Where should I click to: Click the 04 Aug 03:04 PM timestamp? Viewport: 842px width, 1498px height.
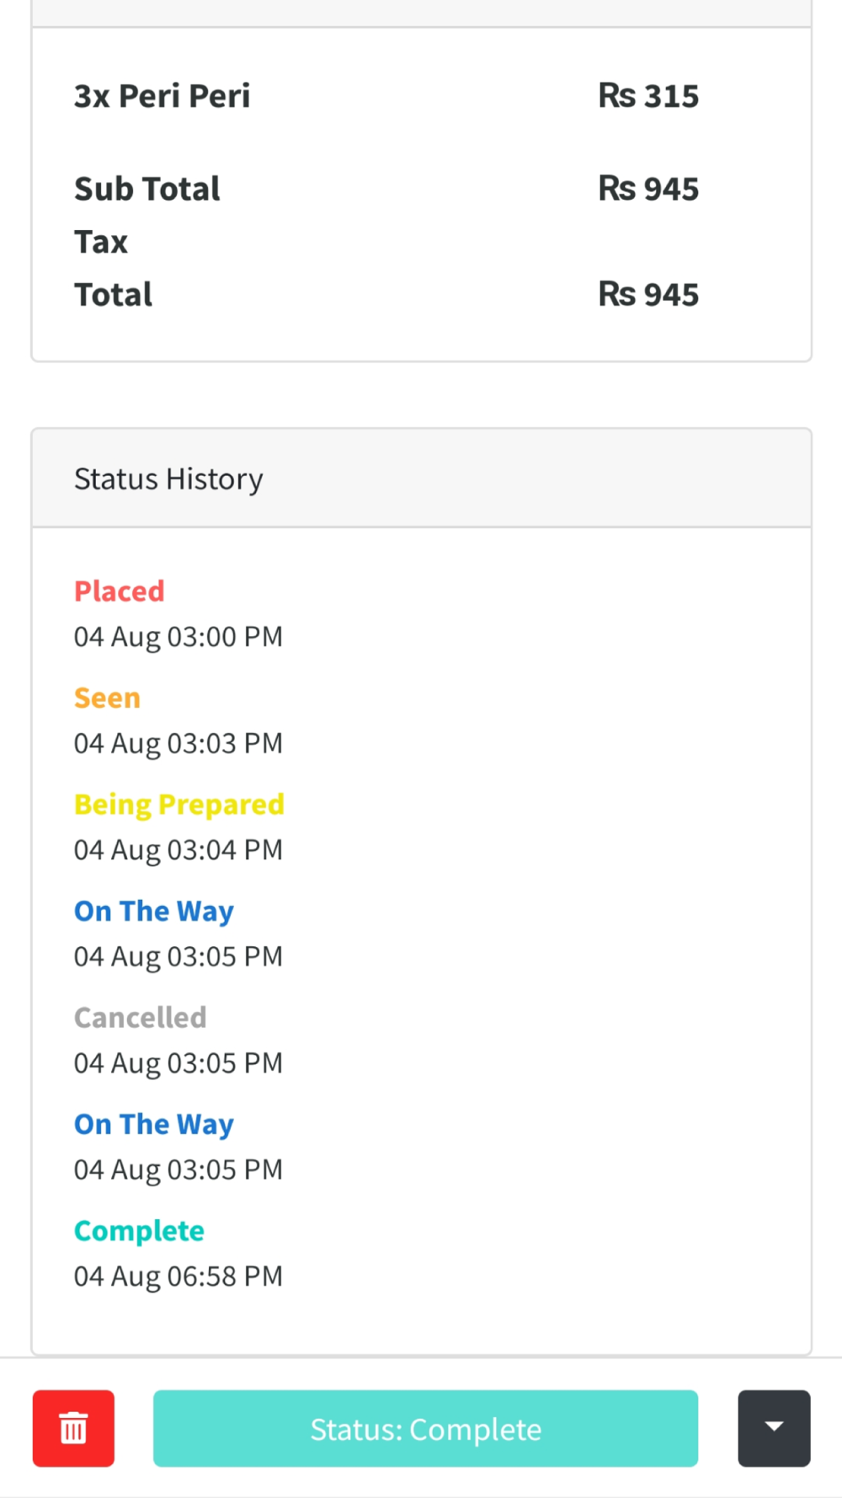pyautogui.click(x=179, y=850)
